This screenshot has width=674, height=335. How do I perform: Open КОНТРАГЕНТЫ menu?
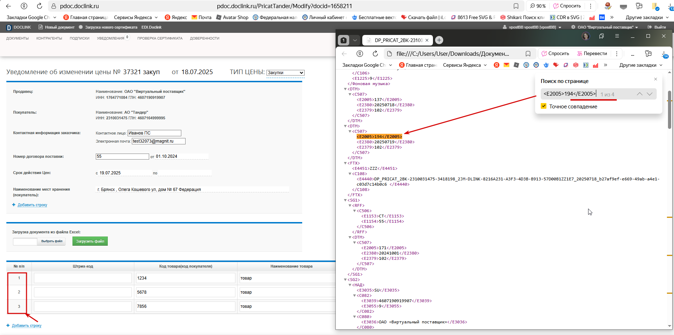point(49,38)
